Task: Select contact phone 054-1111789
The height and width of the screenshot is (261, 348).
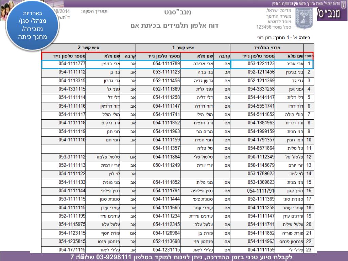Action: click(166, 64)
